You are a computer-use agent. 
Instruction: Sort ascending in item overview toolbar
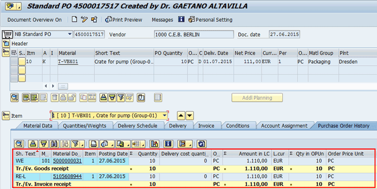(x=104, y=97)
